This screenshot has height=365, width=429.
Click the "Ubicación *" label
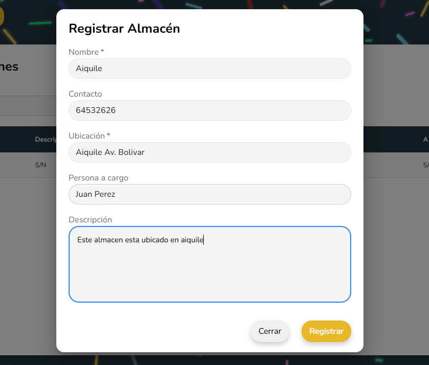(89, 136)
